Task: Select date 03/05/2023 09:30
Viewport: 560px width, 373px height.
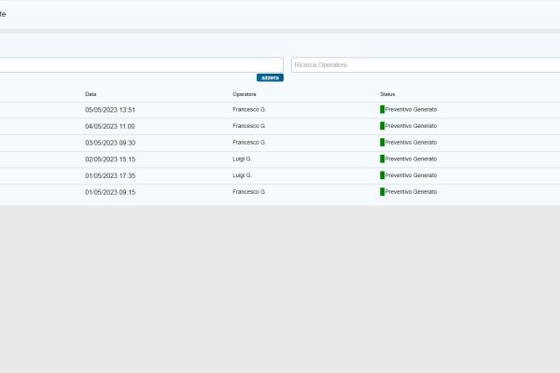Action: pyautogui.click(x=110, y=143)
